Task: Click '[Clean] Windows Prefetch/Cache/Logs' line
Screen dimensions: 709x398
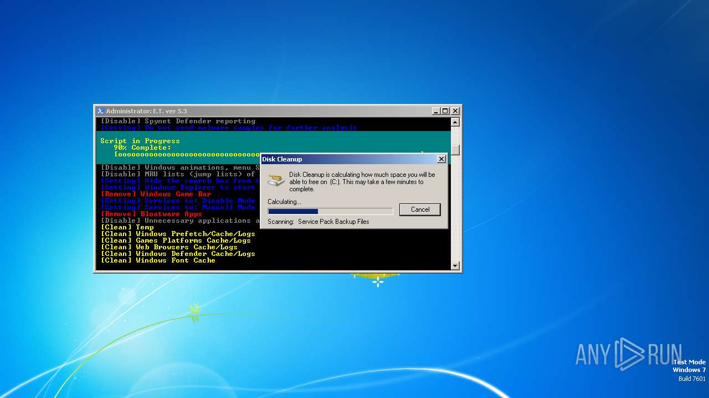Action: tap(178, 234)
